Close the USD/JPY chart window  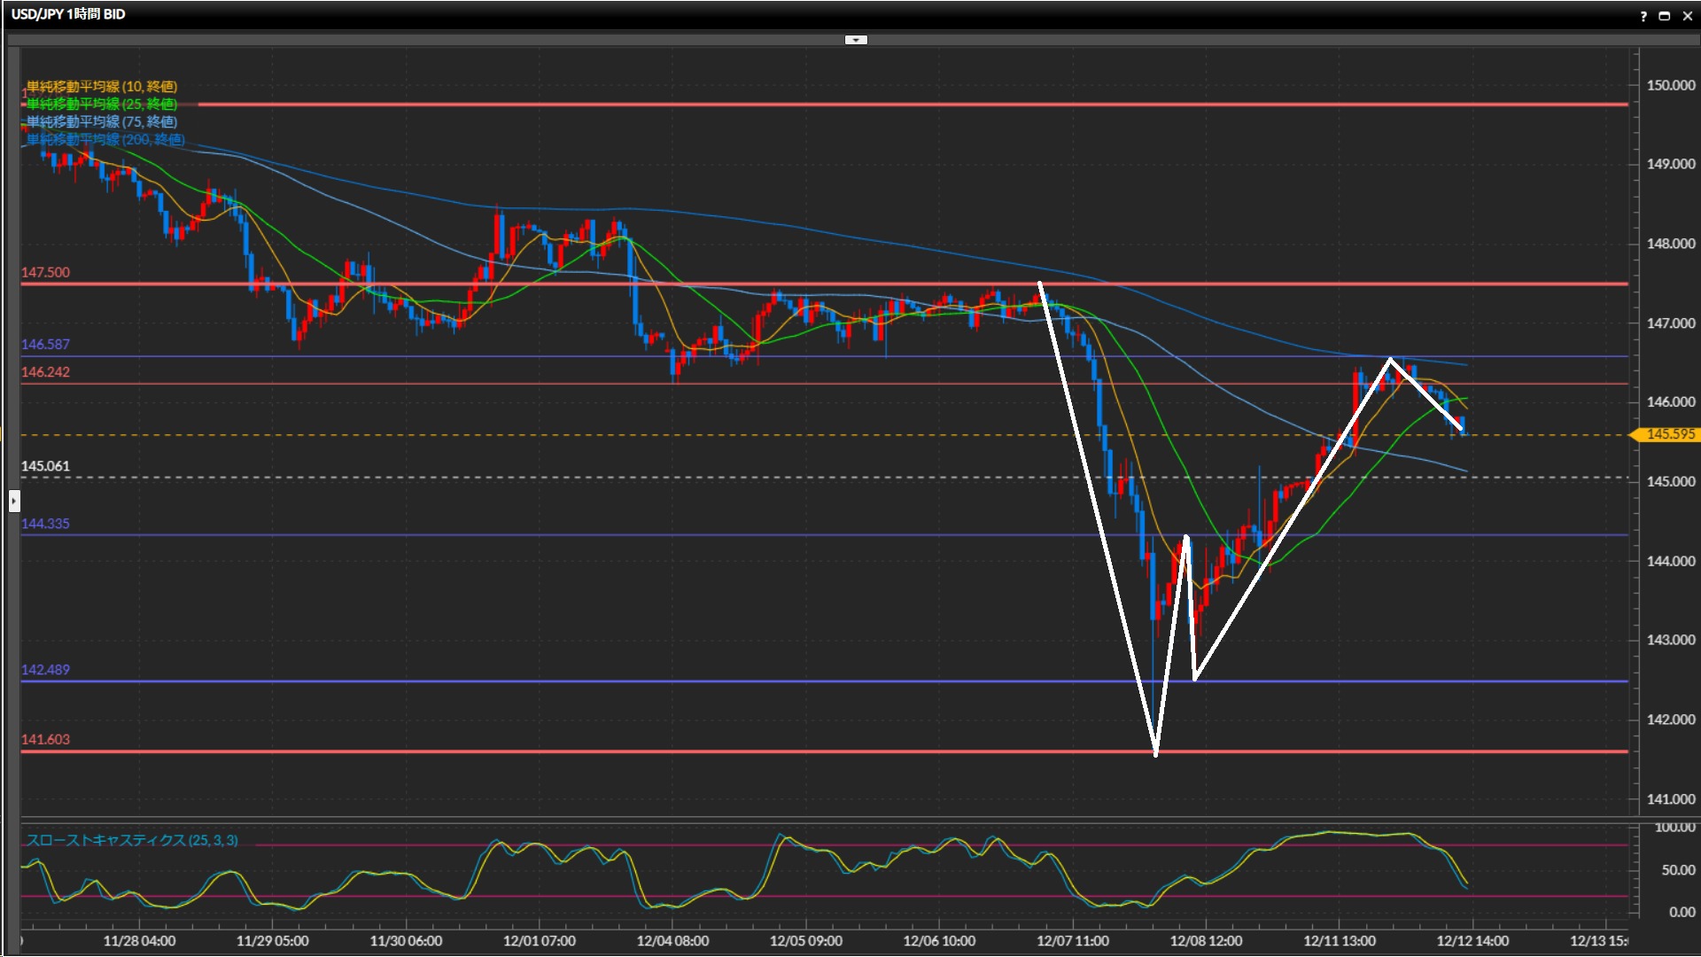point(1687,16)
